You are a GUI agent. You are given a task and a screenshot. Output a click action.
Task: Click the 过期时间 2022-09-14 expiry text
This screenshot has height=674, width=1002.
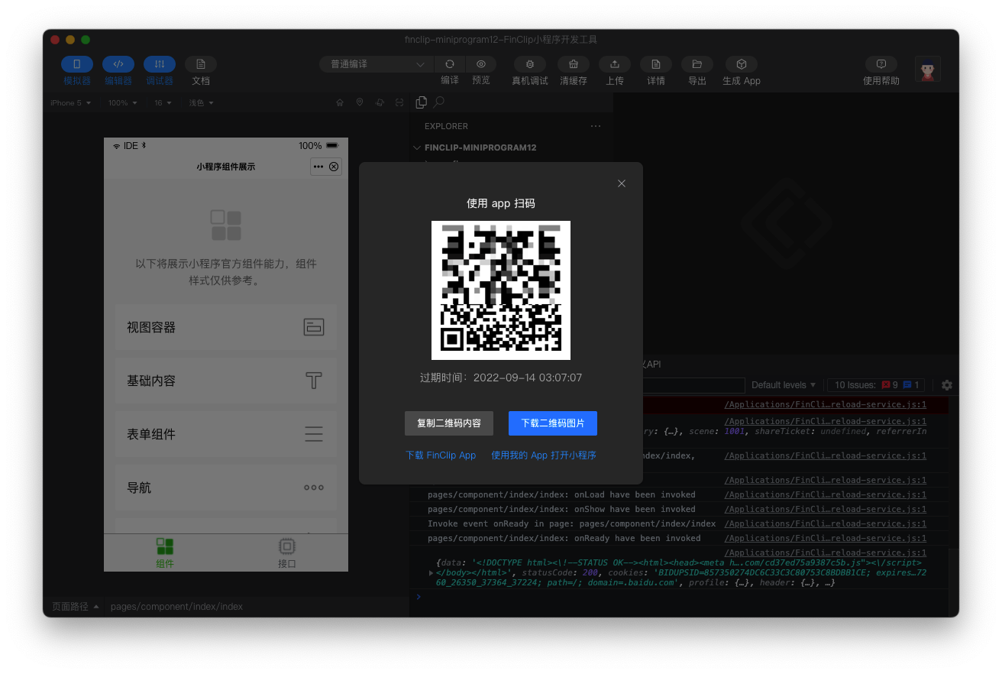501,378
